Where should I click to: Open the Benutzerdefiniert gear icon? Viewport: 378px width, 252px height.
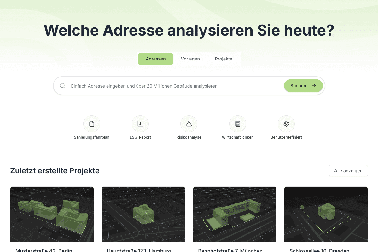pos(286,123)
